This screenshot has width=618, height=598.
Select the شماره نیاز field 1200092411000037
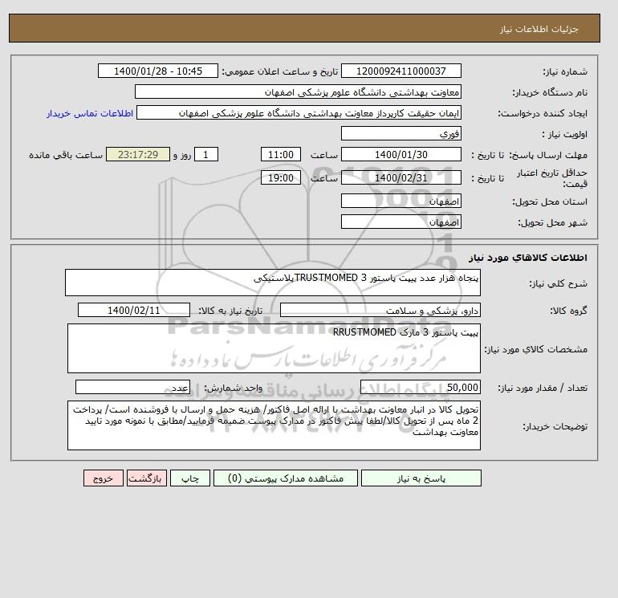(400, 71)
